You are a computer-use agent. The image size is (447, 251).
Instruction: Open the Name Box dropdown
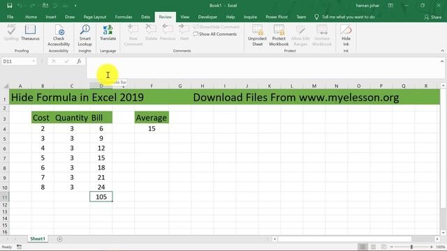34,61
